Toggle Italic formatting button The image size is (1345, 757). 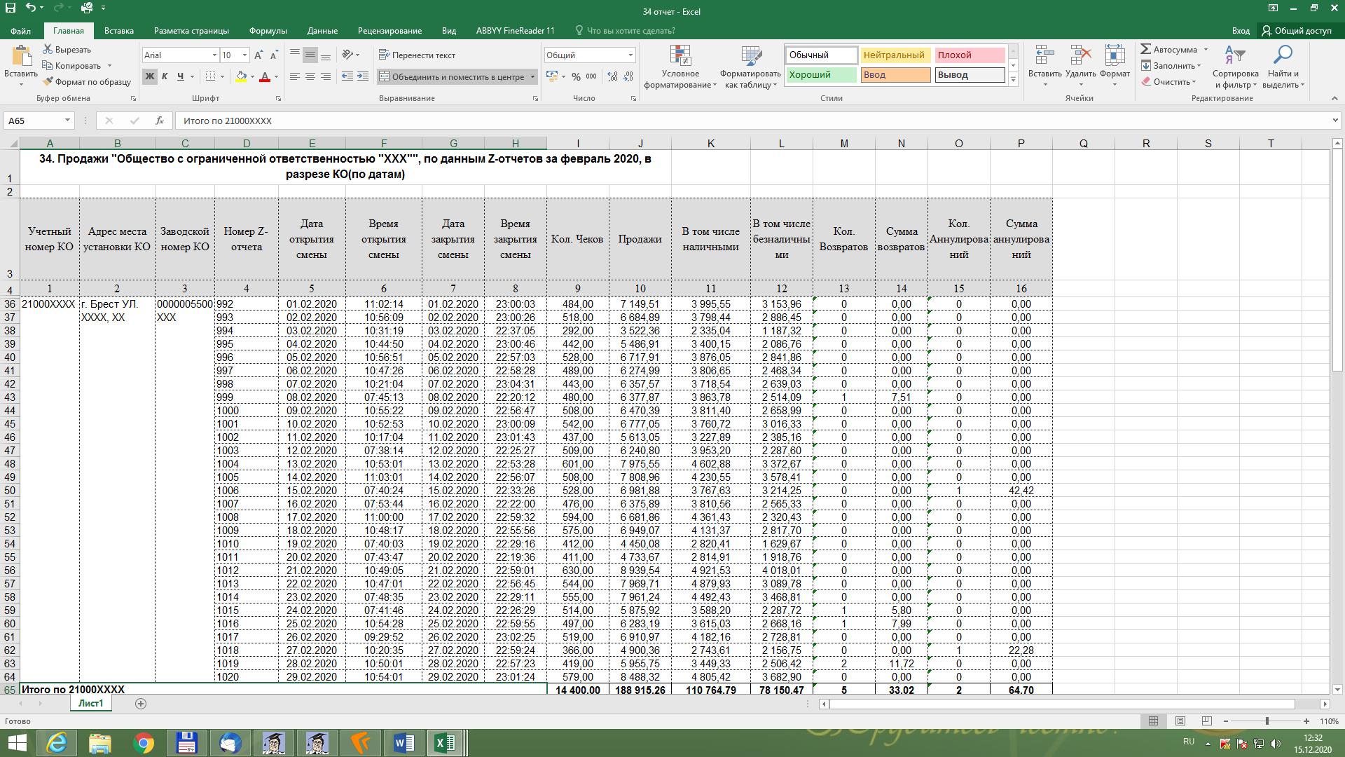coord(165,76)
